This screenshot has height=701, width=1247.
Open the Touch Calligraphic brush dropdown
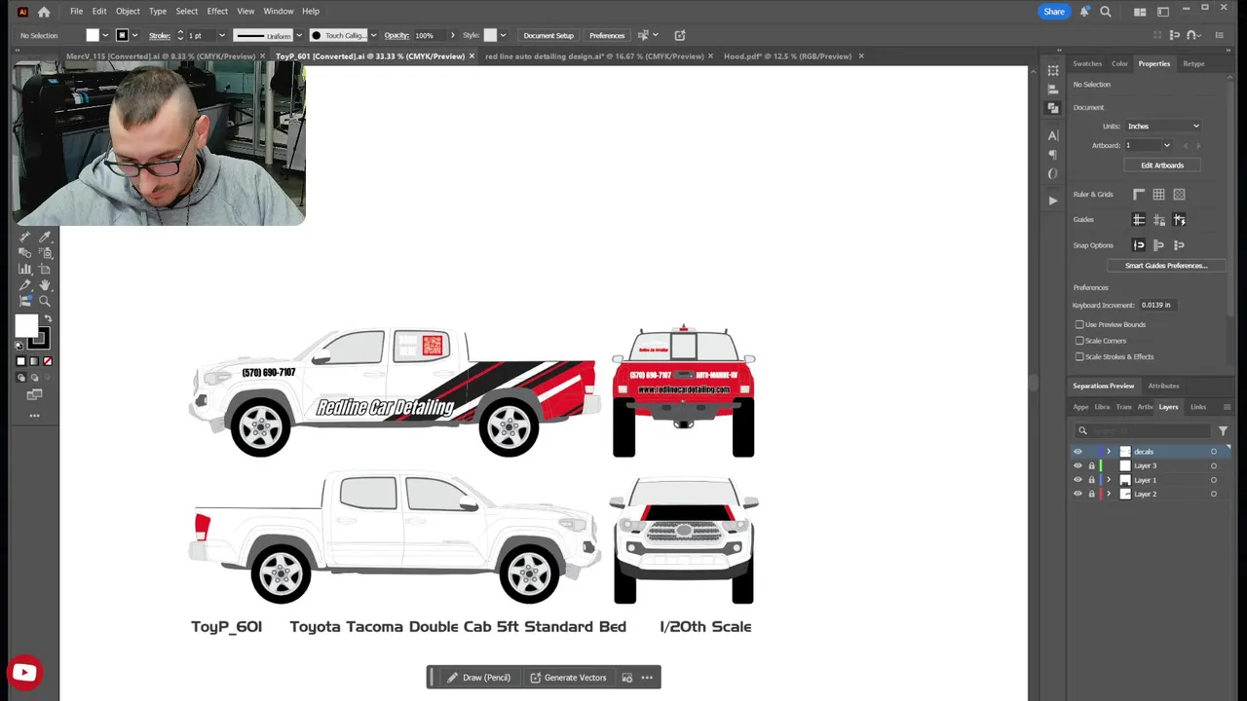373,36
